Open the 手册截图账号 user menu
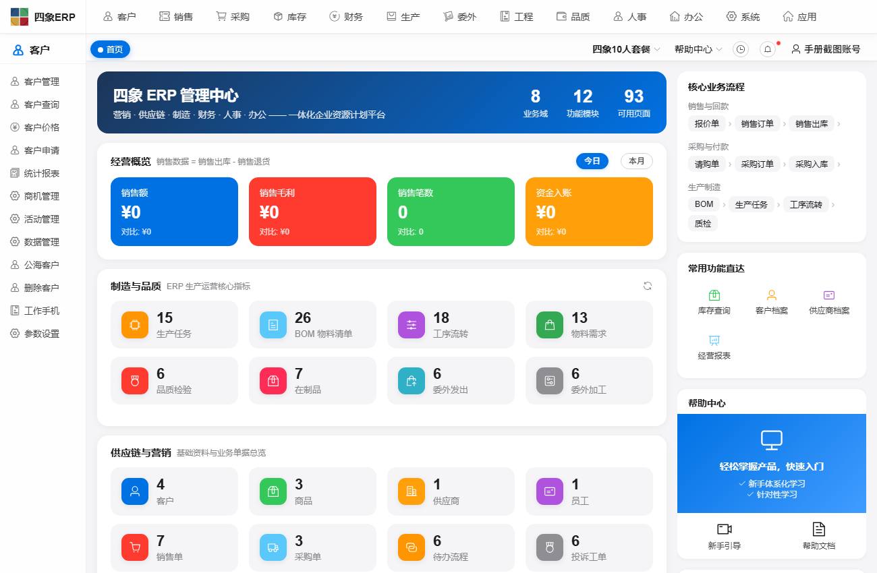 (x=826, y=49)
